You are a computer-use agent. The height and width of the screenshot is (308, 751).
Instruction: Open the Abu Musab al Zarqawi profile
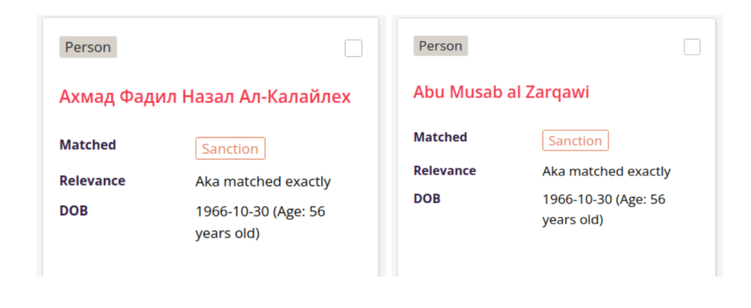tap(501, 92)
